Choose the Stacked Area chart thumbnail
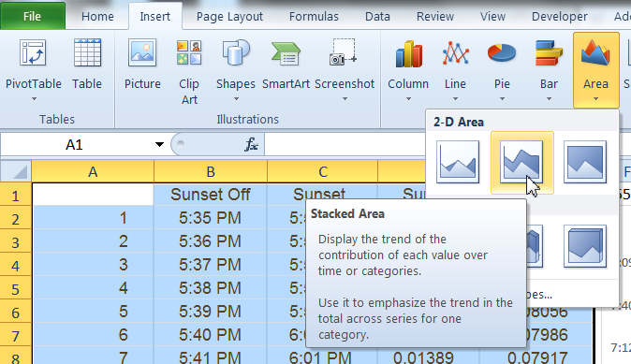 click(x=521, y=162)
